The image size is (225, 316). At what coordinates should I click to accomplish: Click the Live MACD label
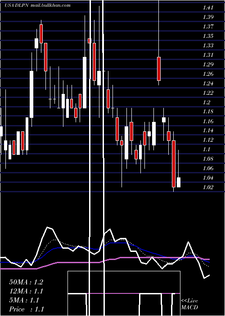click(189, 304)
